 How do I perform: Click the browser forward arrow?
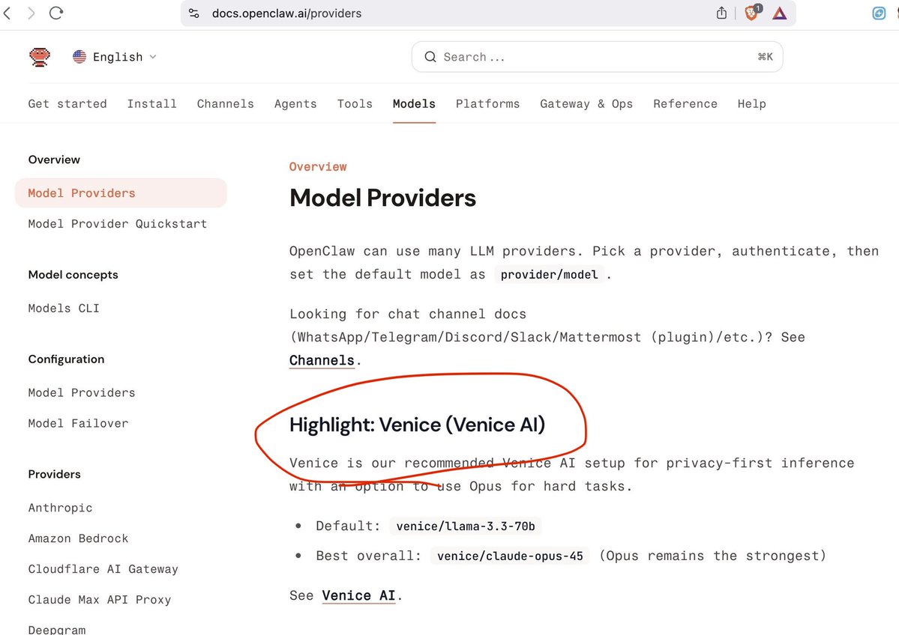pyautogui.click(x=31, y=13)
